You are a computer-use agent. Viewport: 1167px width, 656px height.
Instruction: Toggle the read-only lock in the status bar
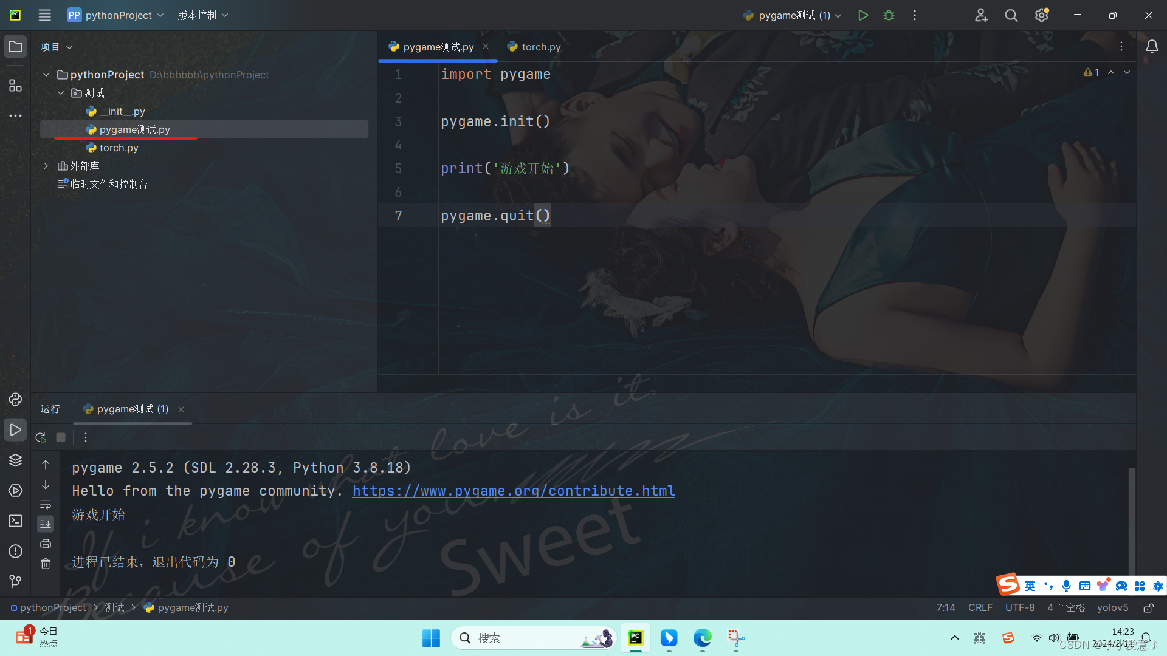(x=1148, y=607)
